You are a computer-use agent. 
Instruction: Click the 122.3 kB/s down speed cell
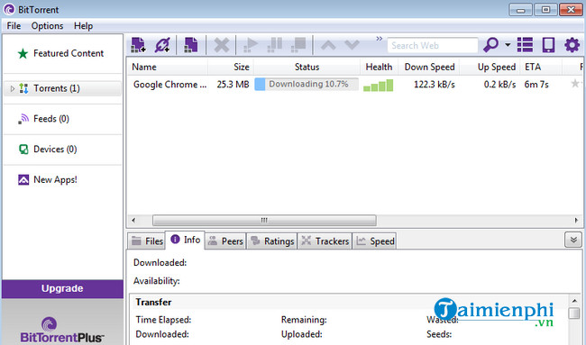435,85
